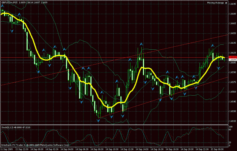Click the 14 Sep 22:30 time label

tap(202, 149)
